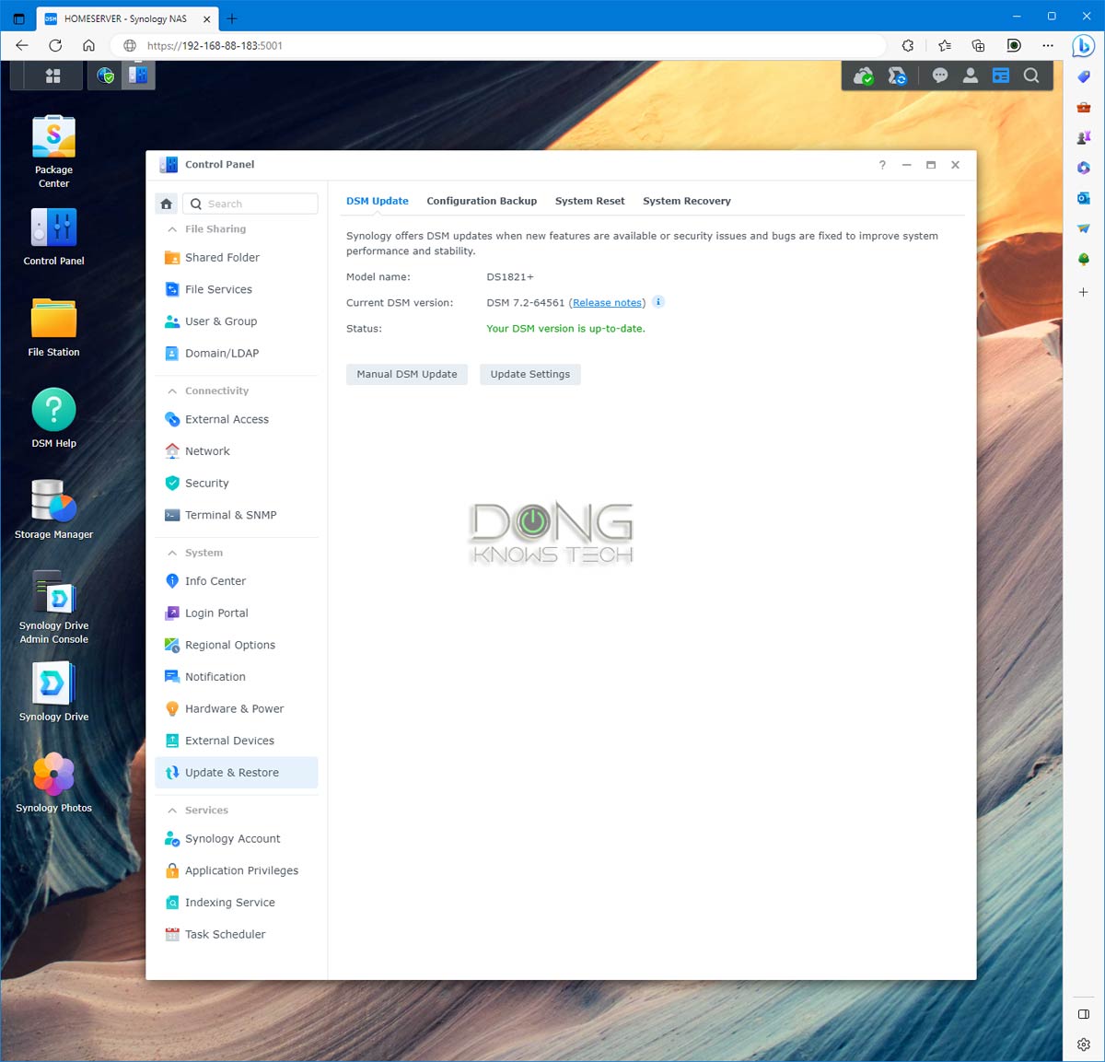The width and height of the screenshot is (1105, 1062).
Task: Switch to Configuration Backup tab
Action: [x=482, y=201]
